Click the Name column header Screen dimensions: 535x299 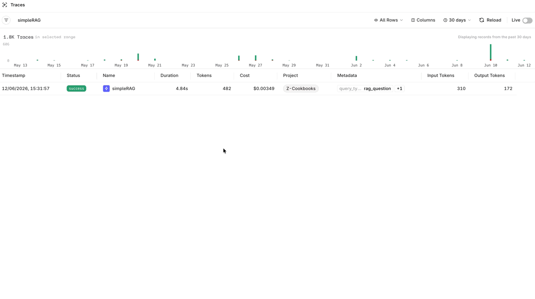point(109,76)
